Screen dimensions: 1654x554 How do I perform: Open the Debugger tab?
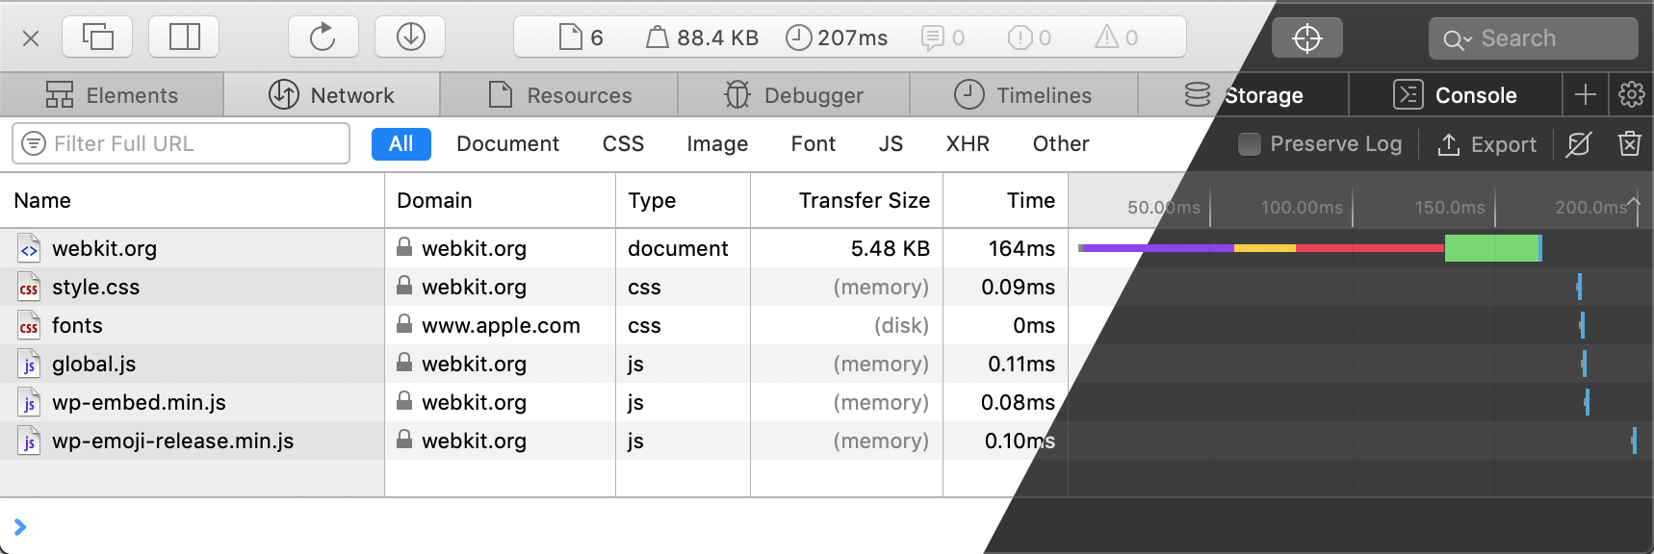pyautogui.click(x=793, y=95)
